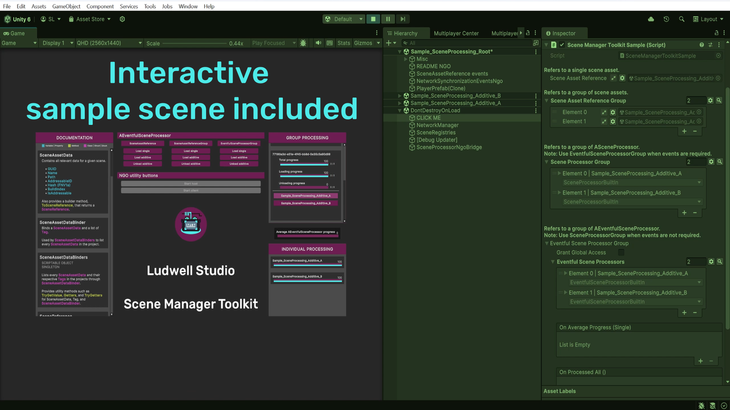Image resolution: width=730 pixels, height=410 pixels.
Task: Open the Jobs menu
Action: pyautogui.click(x=167, y=6)
